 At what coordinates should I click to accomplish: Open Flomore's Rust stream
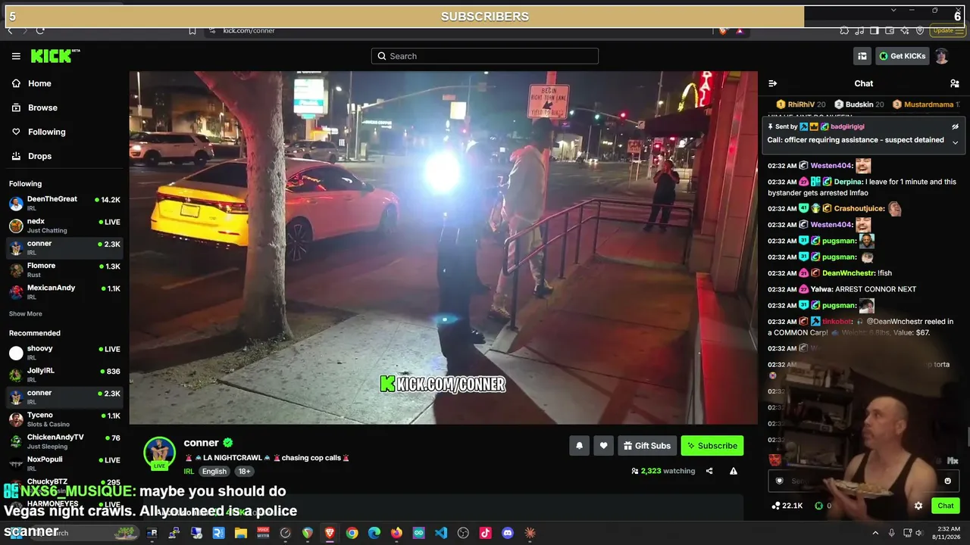pos(64,269)
